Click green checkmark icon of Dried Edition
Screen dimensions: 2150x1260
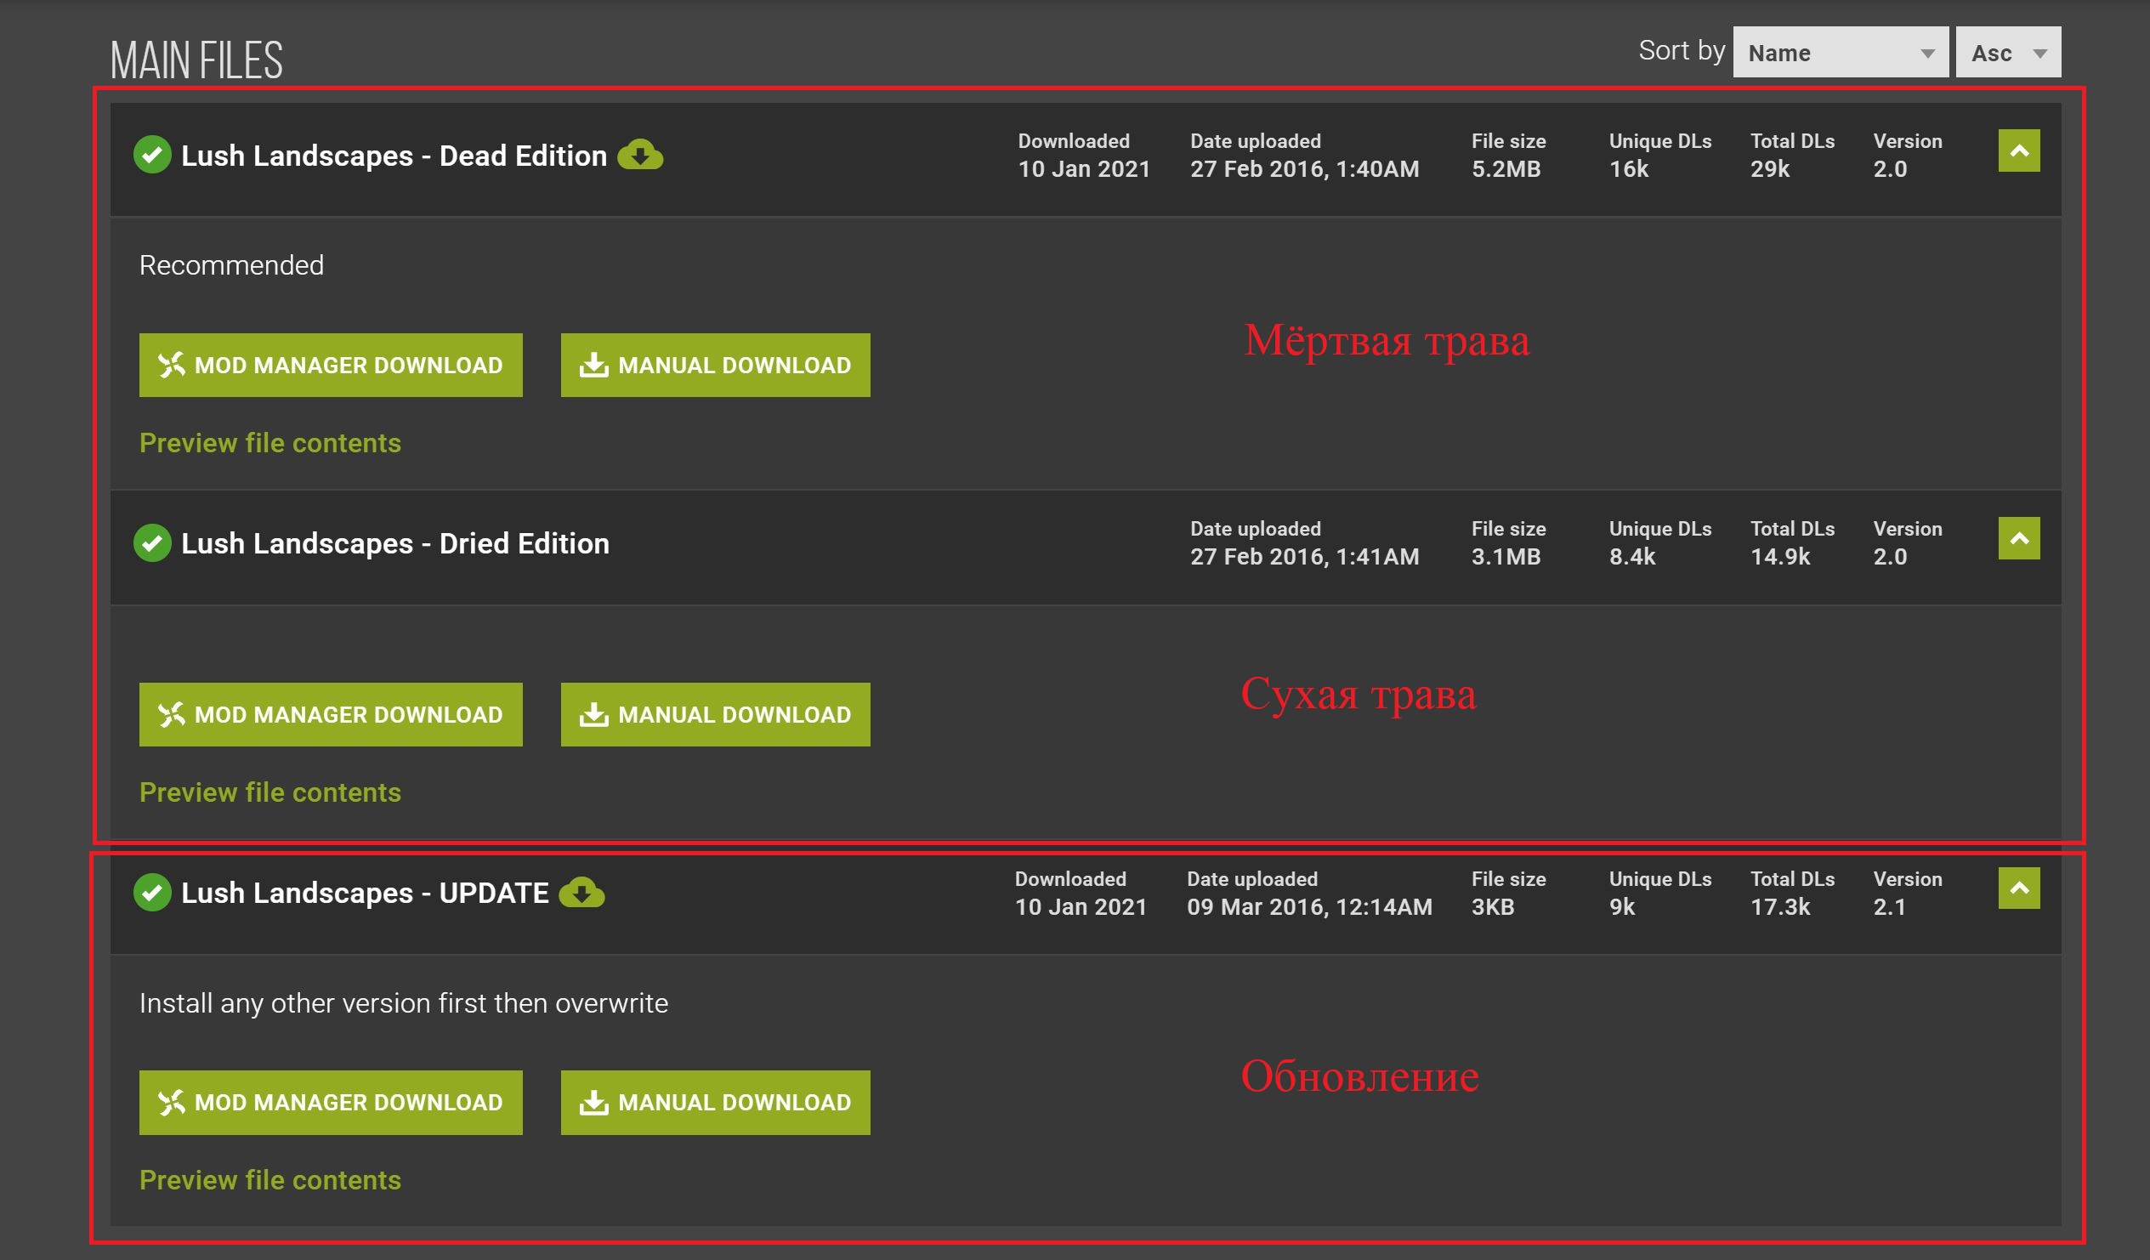(x=152, y=543)
